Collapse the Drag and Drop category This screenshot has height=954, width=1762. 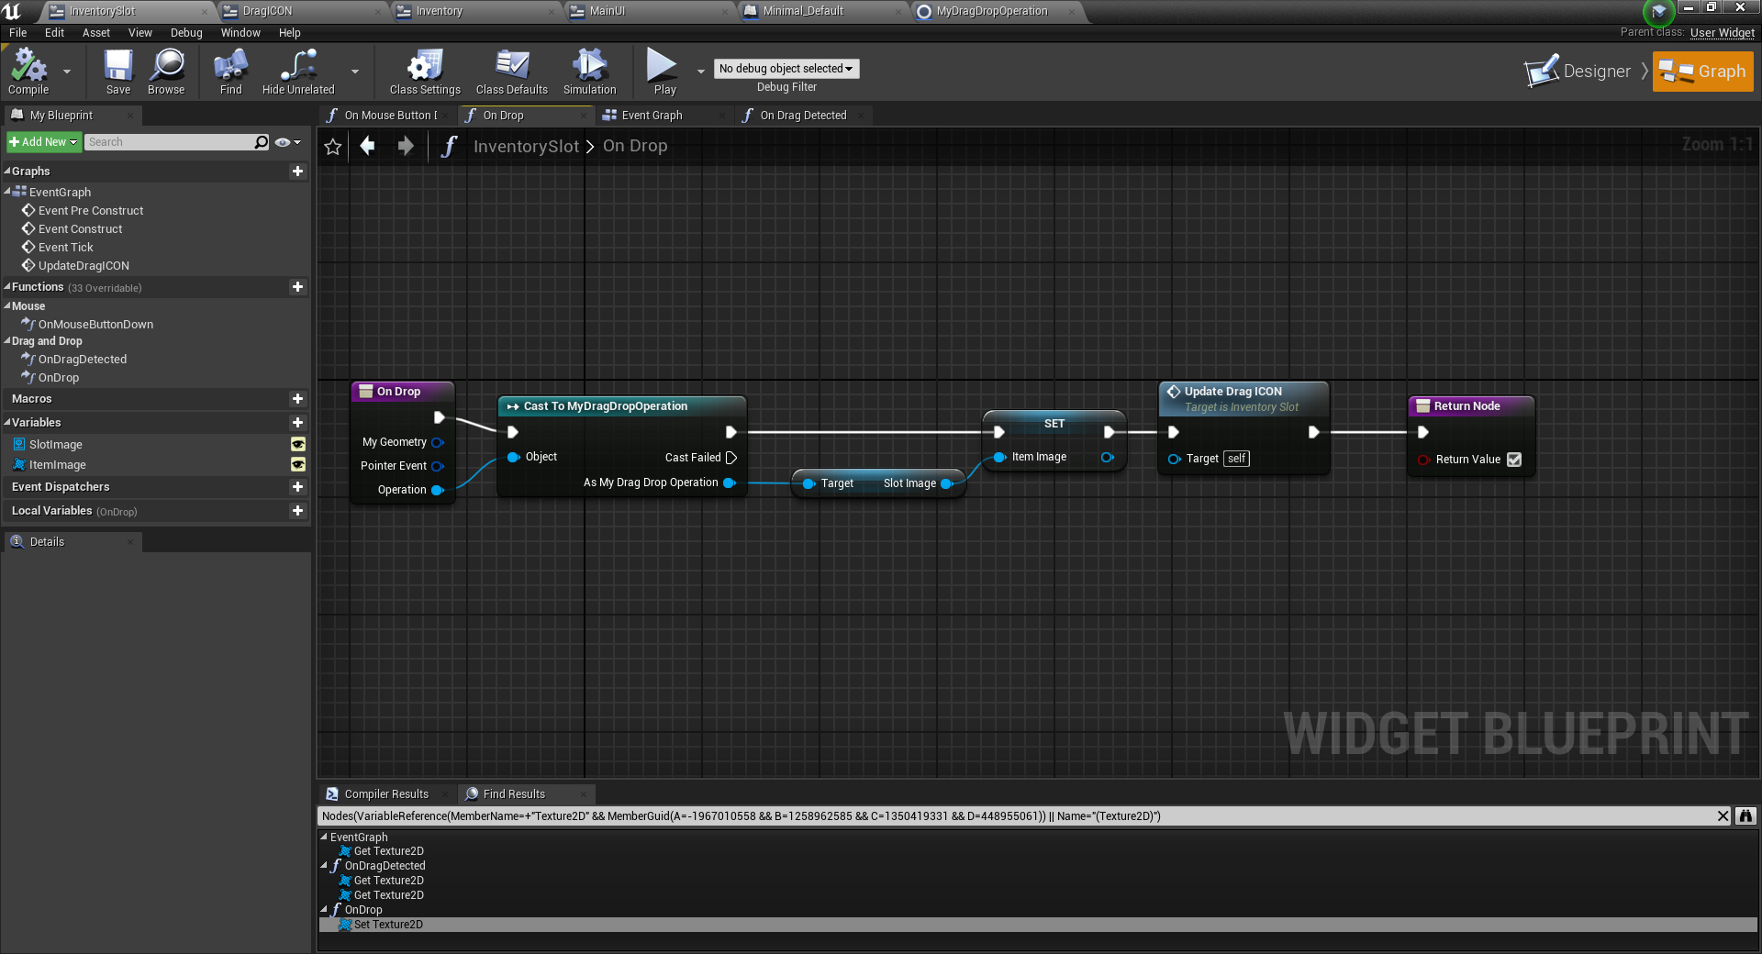point(7,341)
